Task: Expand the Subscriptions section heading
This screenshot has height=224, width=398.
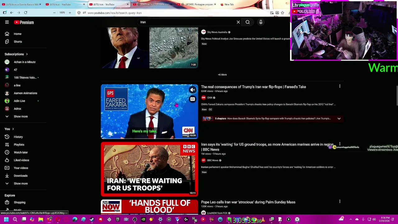Action: click(16, 54)
